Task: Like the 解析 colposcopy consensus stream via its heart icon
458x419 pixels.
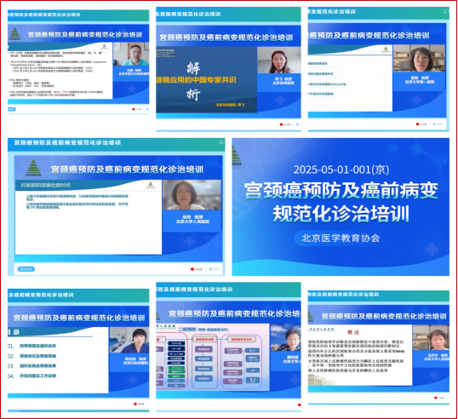Action: tap(281, 124)
